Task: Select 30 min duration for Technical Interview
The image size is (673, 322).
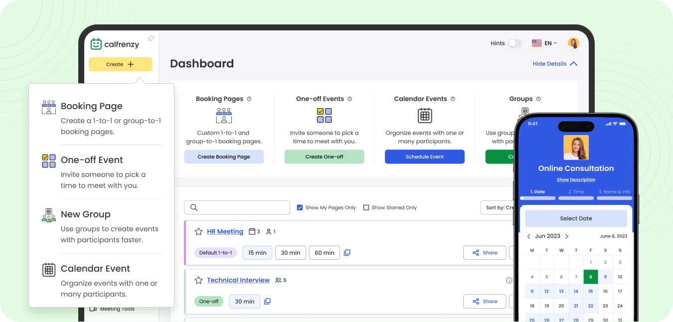Action: tap(244, 301)
